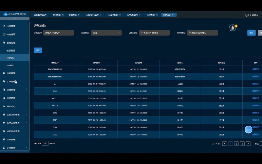Screen dimensions: 262x164
Task: Close the 参数配置 tab
Action: tap(79, 15)
